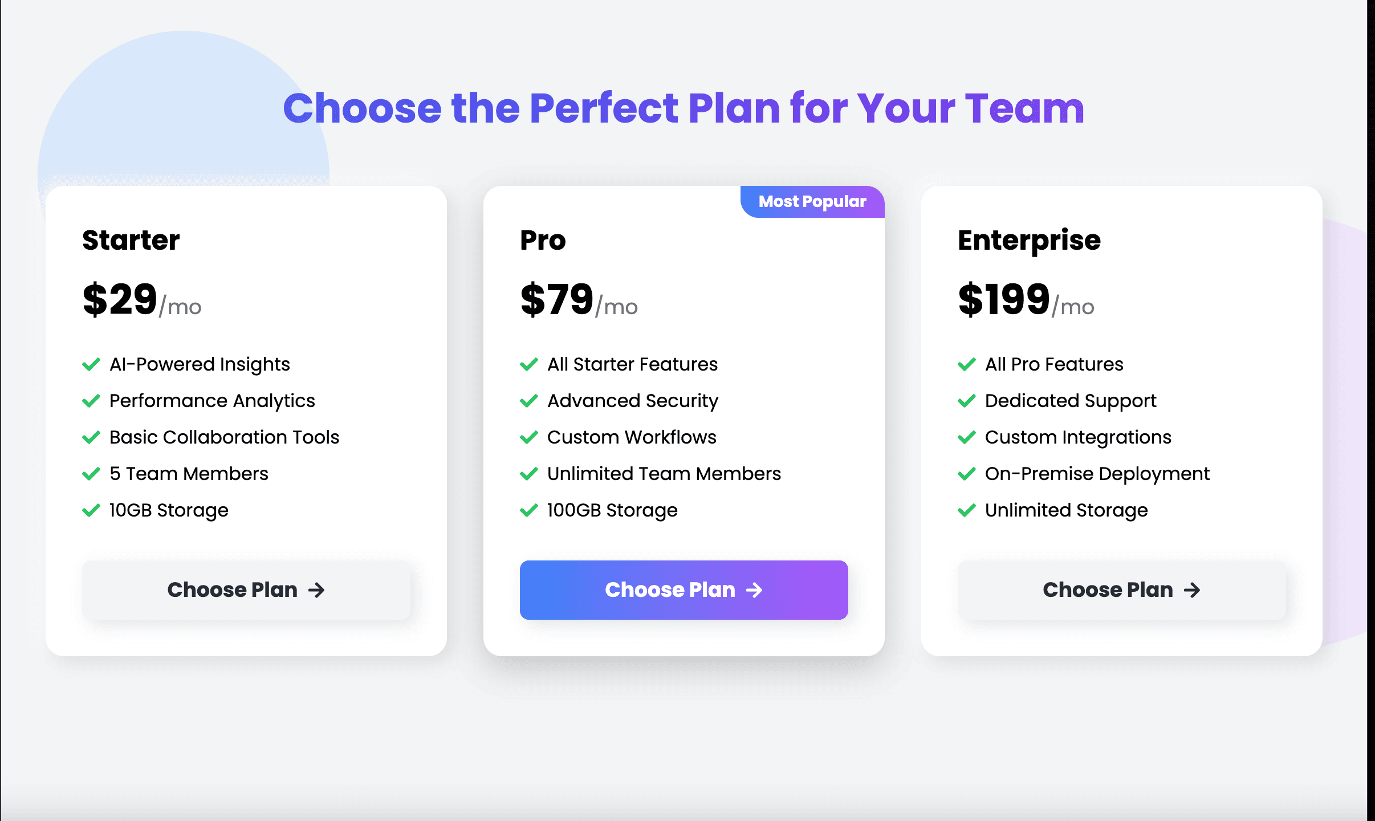1375x821 pixels.
Task: Click the Most Popular badge
Action: [812, 202]
